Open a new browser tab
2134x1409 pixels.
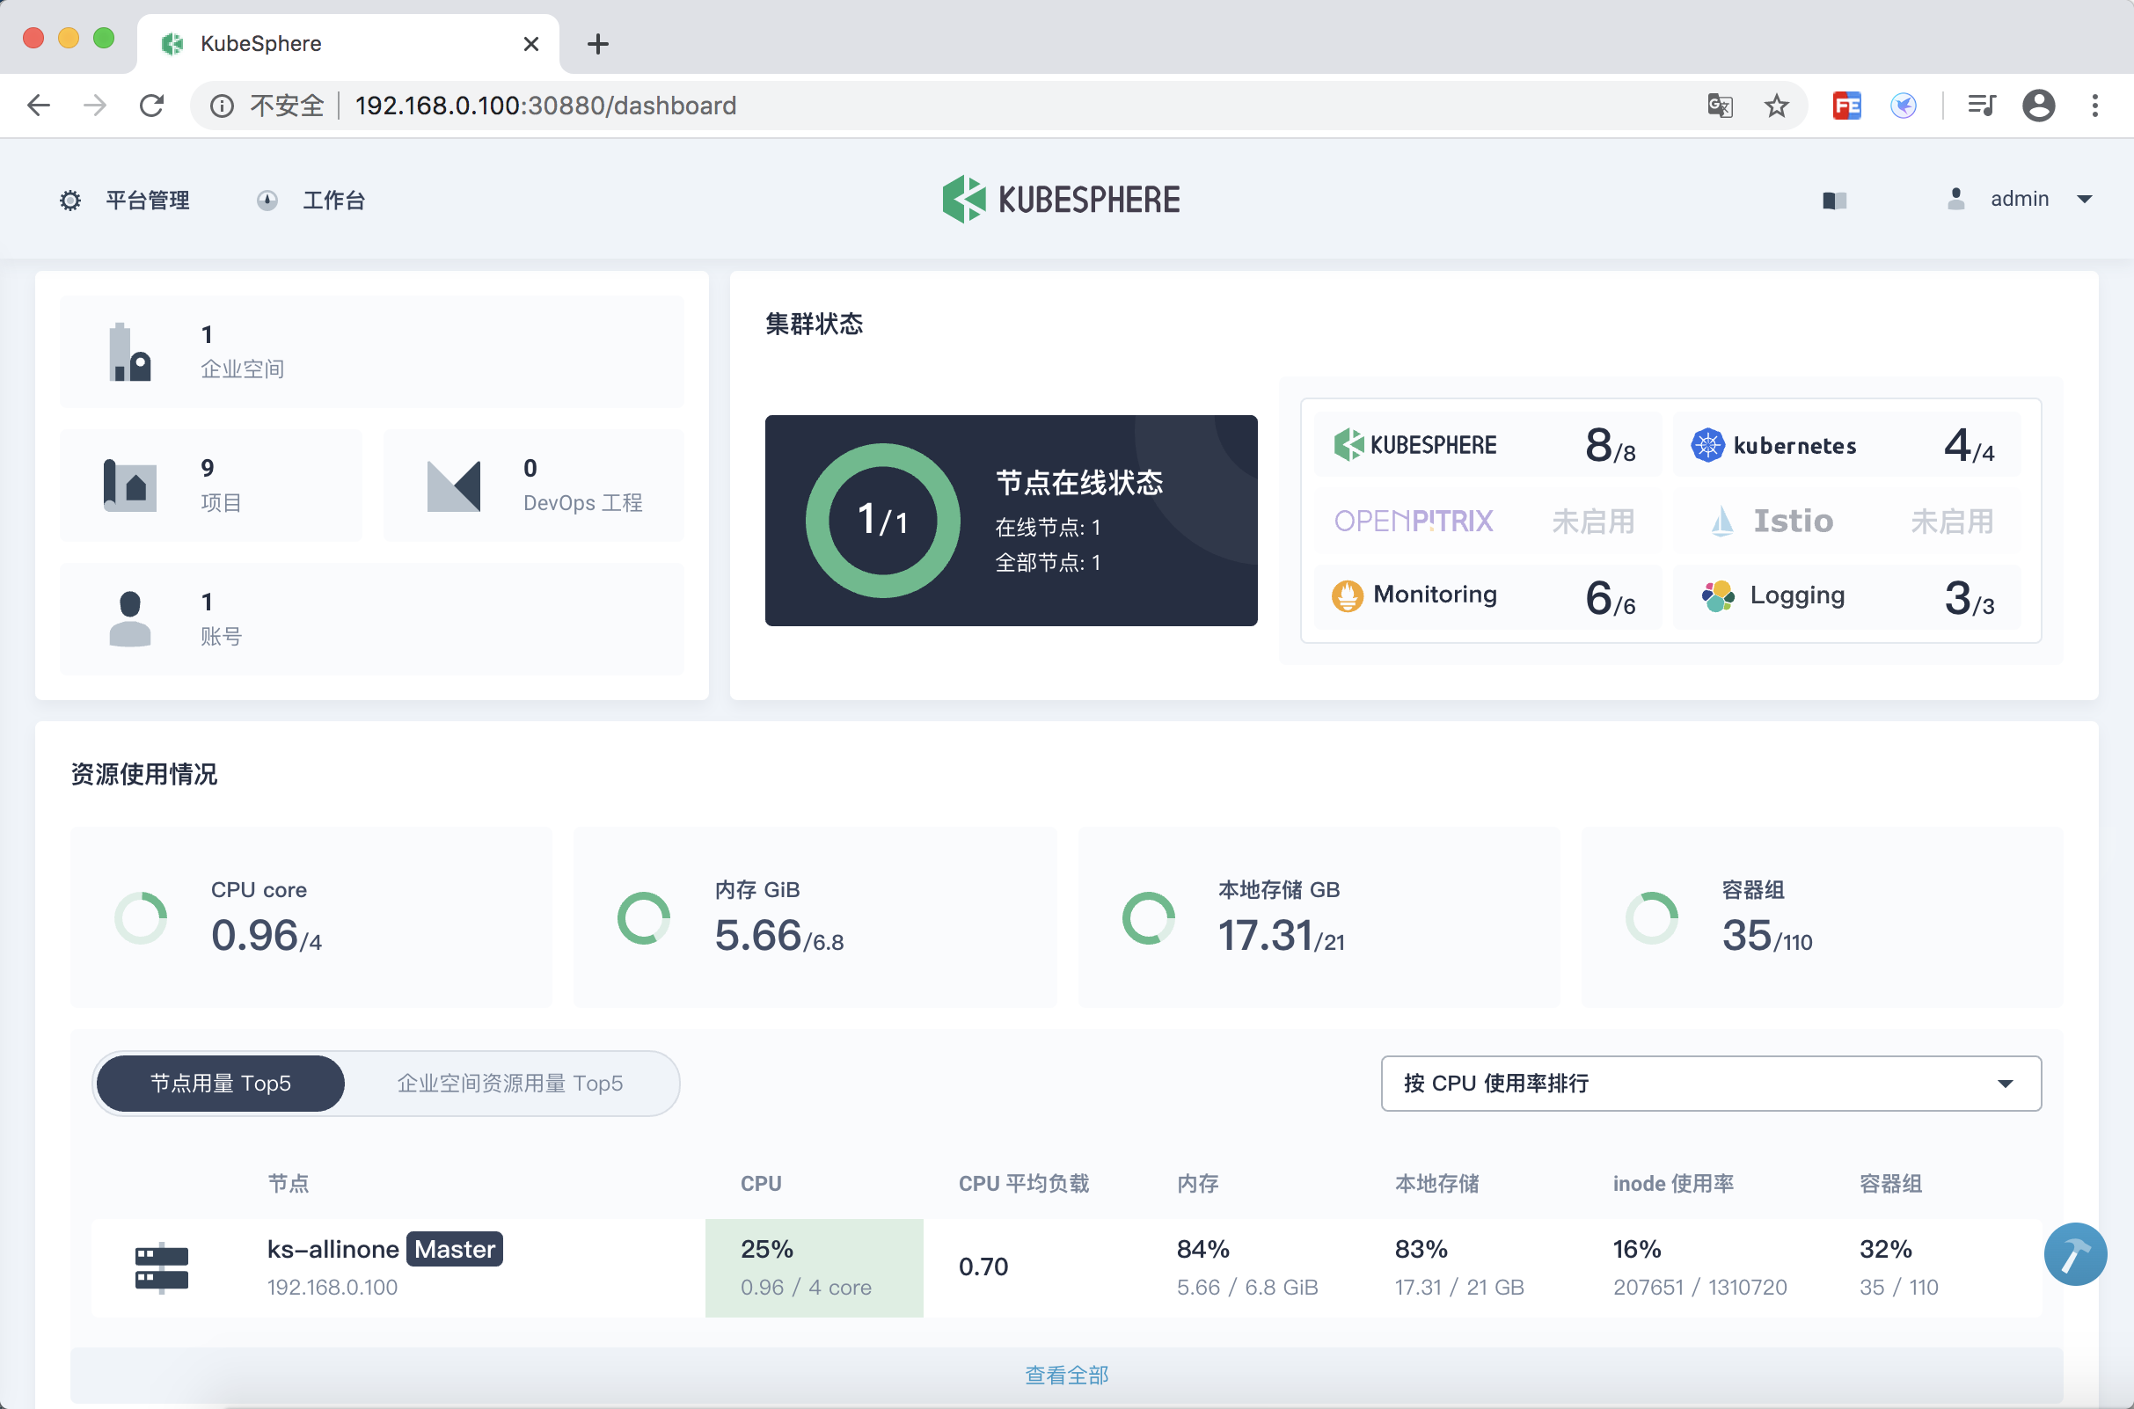597,43
